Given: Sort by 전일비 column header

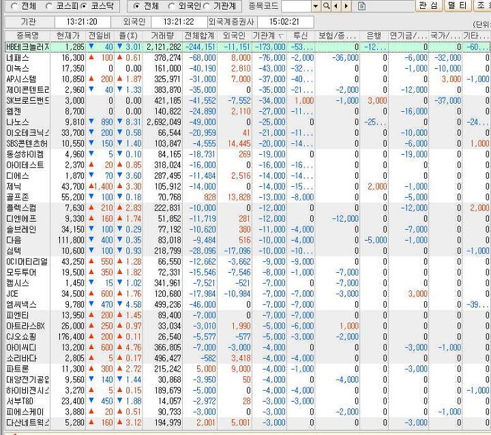Looking at the screenshot, I should [100, 35].
